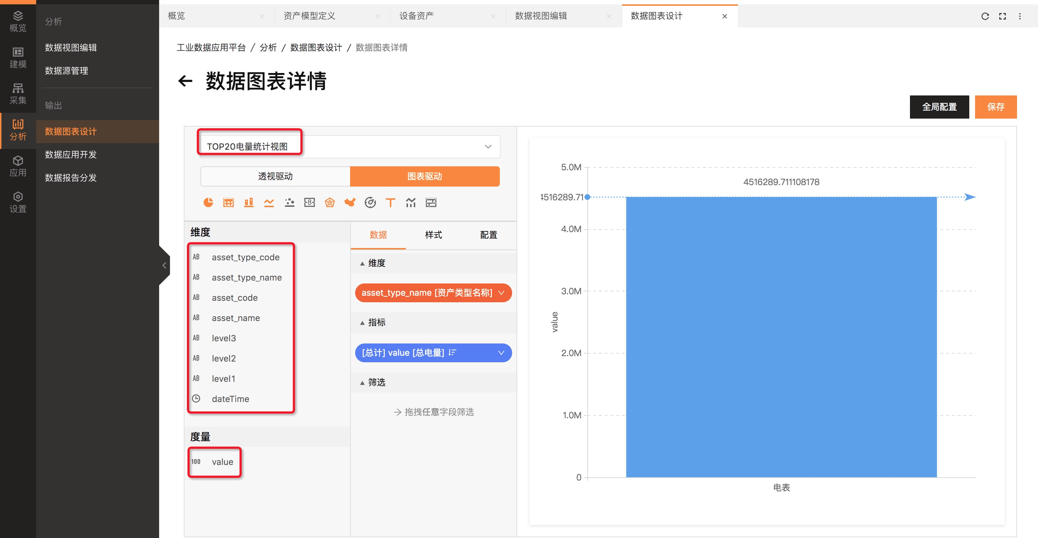Open the TOP20电量统计视图 dropdown
This screenshot has height=538, width=1038.
pos(350,146)
